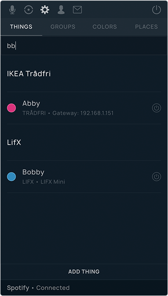The height and width of the screenshot is (296, 168).
Task: Open the envelope mail icon
Action: coord(77,10)
